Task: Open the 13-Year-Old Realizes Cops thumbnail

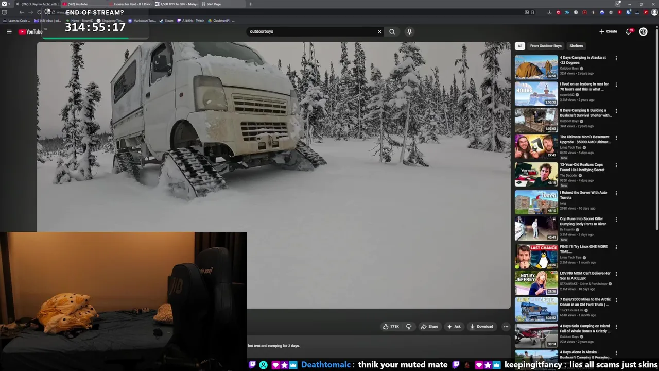Action: [536, 174]
